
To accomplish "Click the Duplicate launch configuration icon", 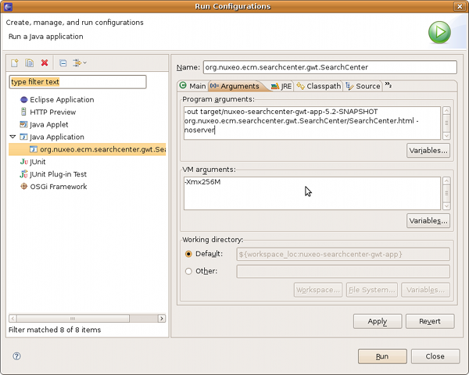I will (29, 62).
